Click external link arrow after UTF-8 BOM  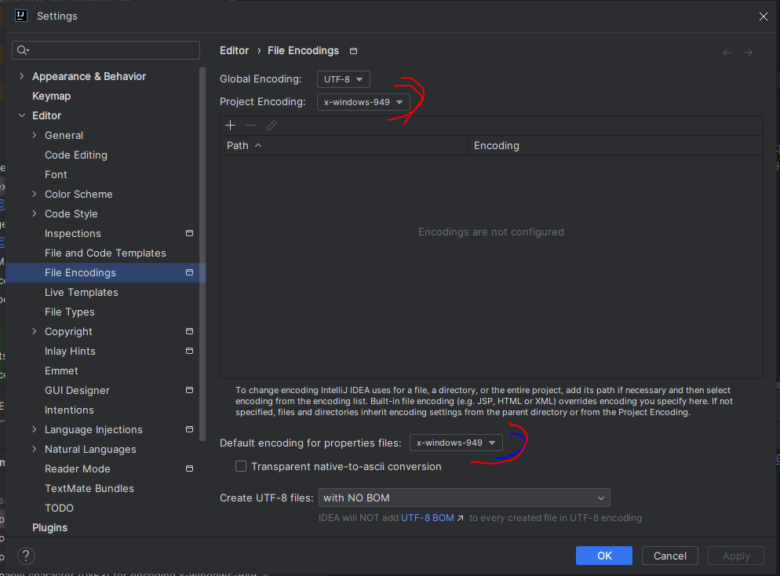click(x=460, y=518)
